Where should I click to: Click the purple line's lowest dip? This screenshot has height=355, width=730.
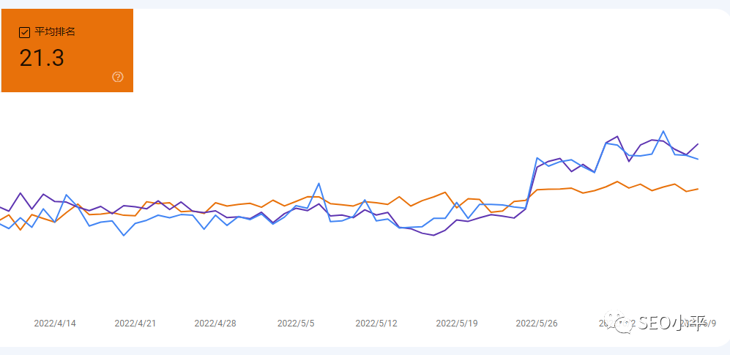tap(433, 235)
